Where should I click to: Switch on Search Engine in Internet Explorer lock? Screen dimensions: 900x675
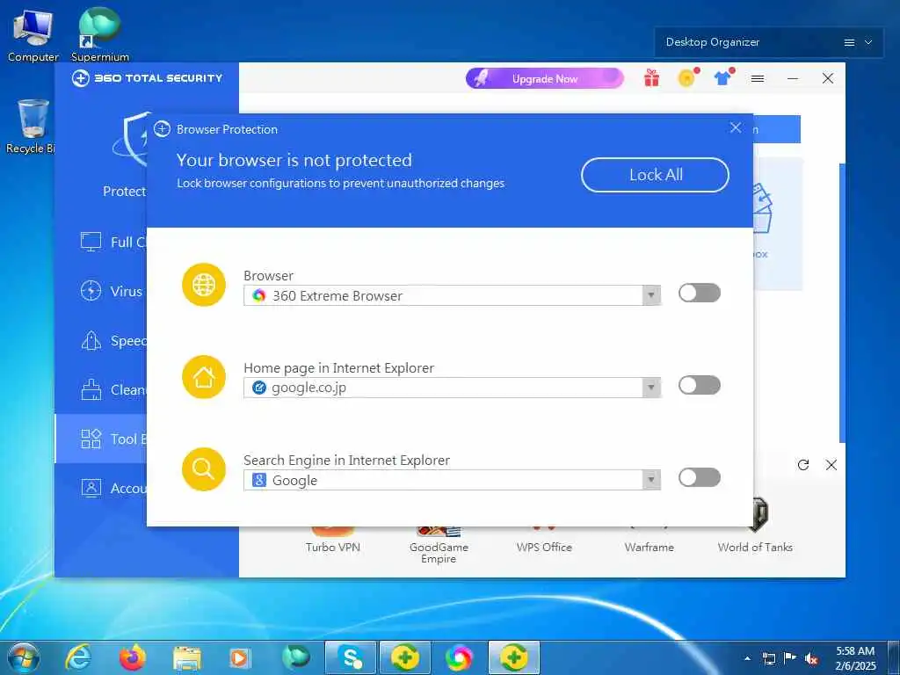699,477
